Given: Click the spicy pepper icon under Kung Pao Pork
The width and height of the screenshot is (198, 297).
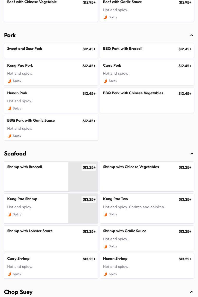Looking at the screenshot, I should pos(10,81).
